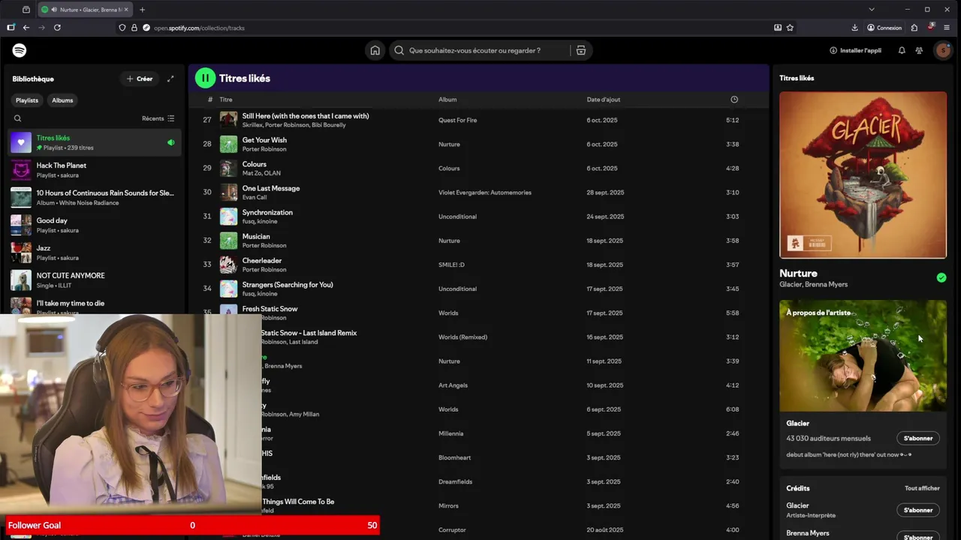This screenshot has width=961, height=540.
Task: Subscribe to Glacier in Crédits section
Action: pyautogui.click(x=918, y=510)
